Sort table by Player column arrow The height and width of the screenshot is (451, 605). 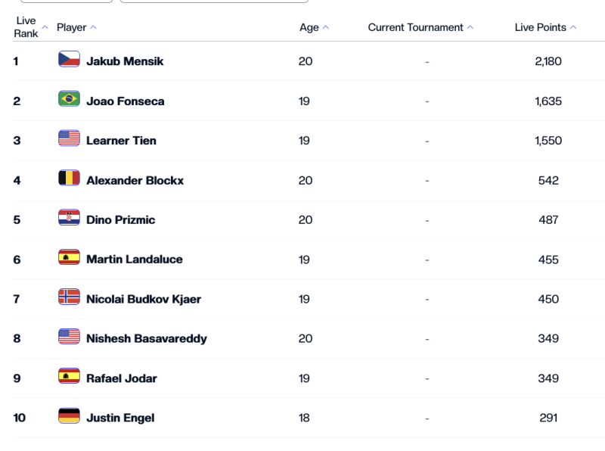93,27
